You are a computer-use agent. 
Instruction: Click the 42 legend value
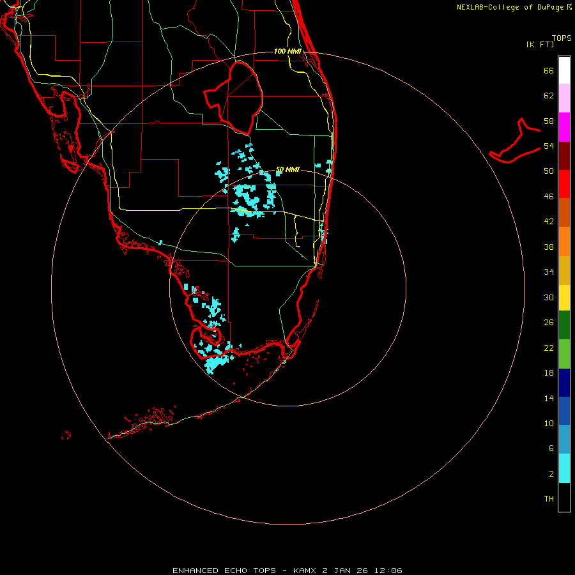click(x=549, y=221)
